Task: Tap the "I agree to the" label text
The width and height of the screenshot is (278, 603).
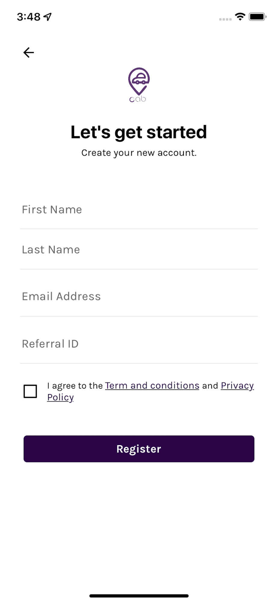Action: point(75,386)
